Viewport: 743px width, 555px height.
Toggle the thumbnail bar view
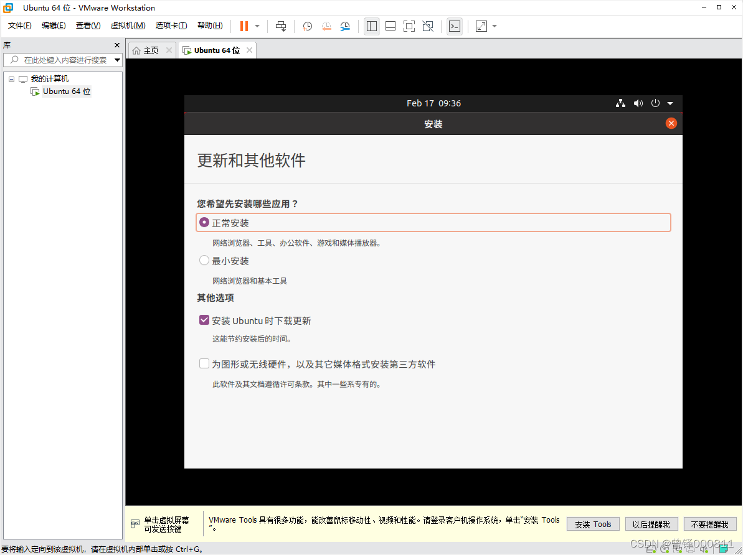coord(390,26)
